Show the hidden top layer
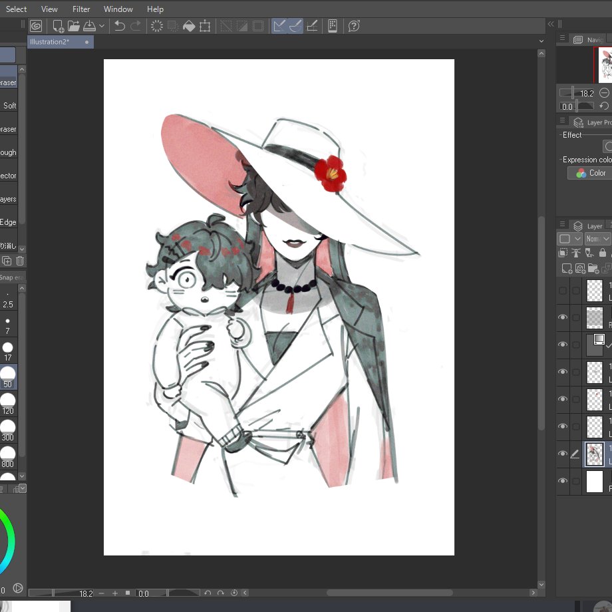The height and width of the screenshot is (612, 612). 562,291
